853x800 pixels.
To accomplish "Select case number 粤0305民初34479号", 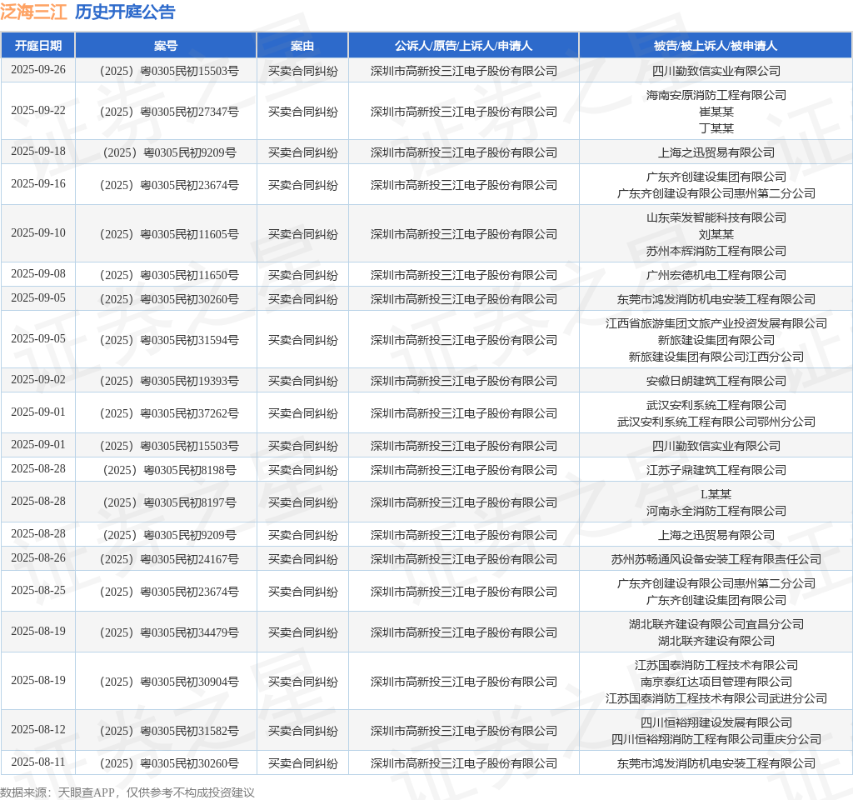I will pyautogui.click(x=169, y=632).
